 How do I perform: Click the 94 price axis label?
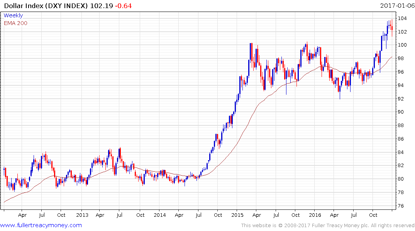tap(401, 85)
